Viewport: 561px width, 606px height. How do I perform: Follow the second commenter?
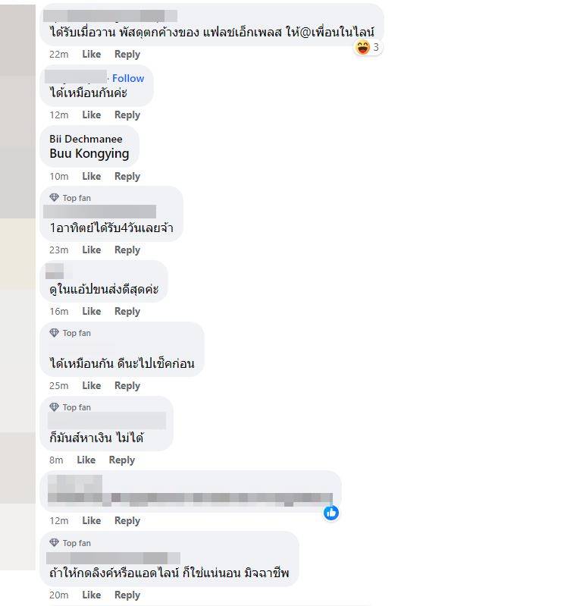pyautogui.click(x=128, y=78)
